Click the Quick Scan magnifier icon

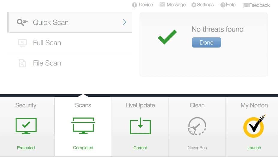[22, 22]
